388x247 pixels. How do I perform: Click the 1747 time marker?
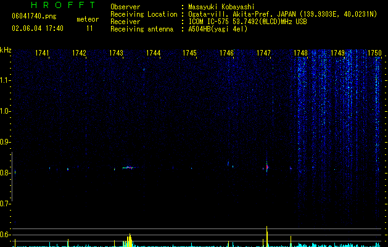264,53
